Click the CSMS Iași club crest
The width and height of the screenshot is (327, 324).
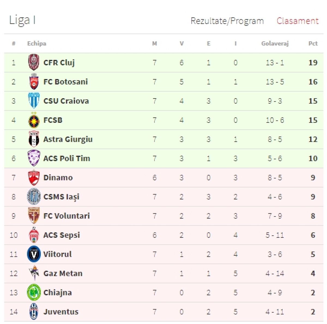34,197
